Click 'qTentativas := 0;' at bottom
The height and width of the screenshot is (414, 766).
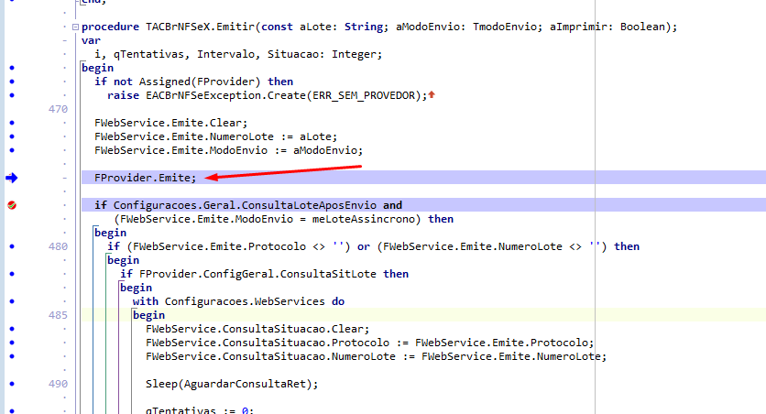(x=200, y=410)
